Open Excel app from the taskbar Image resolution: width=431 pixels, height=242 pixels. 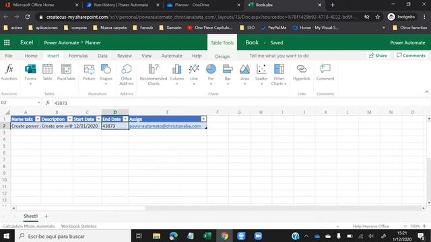[207, 236]
